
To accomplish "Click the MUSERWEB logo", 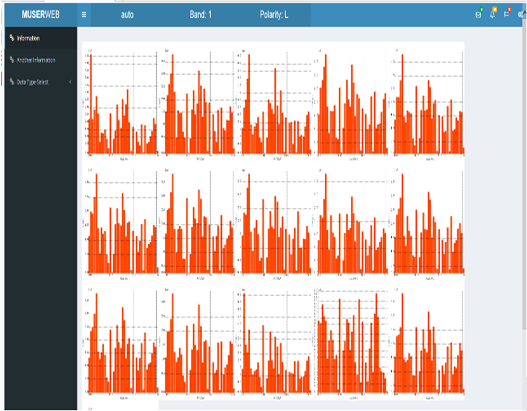I will [x=41, y=15].
